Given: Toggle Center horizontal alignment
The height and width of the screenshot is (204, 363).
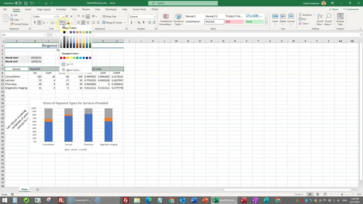Looking at the screenshot, I should click(x=83, y=23).
